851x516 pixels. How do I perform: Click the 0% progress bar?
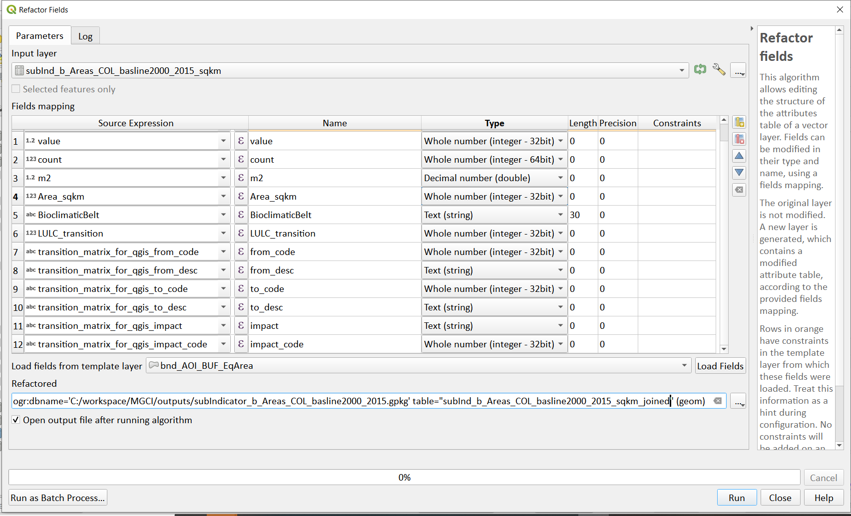coord(405,477)
